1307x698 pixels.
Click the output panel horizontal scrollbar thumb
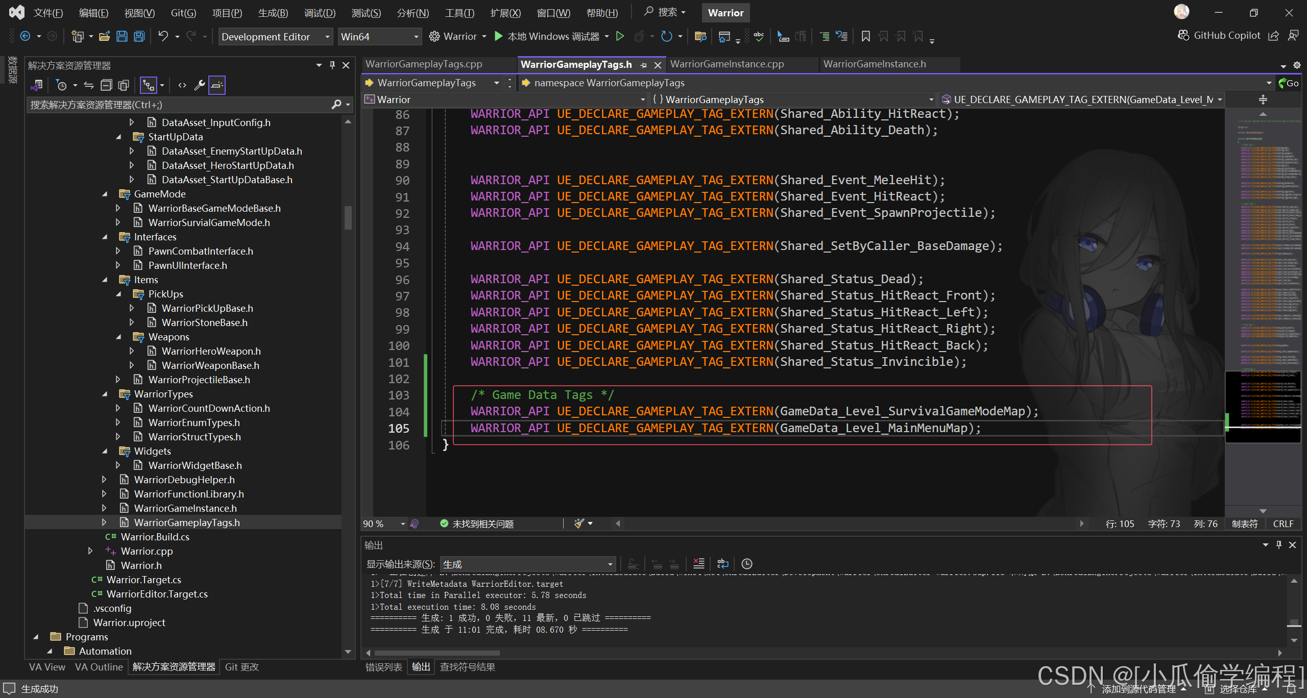(437, 653)
